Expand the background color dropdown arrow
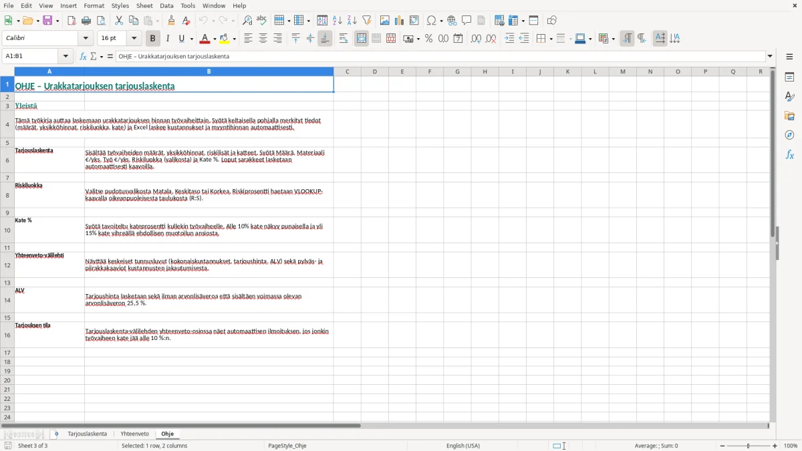 [x=235, y=39]
